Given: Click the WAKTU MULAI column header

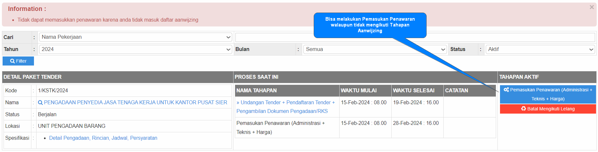Looking at the screenshot, I should click(x=359, y=91).
